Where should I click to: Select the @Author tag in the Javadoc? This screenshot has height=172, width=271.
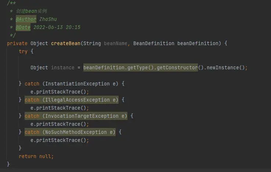[x=26, y=19]
